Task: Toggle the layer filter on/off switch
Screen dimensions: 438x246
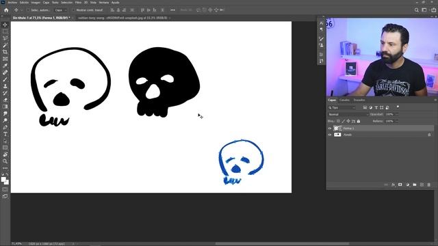Action: pos(398,107)
